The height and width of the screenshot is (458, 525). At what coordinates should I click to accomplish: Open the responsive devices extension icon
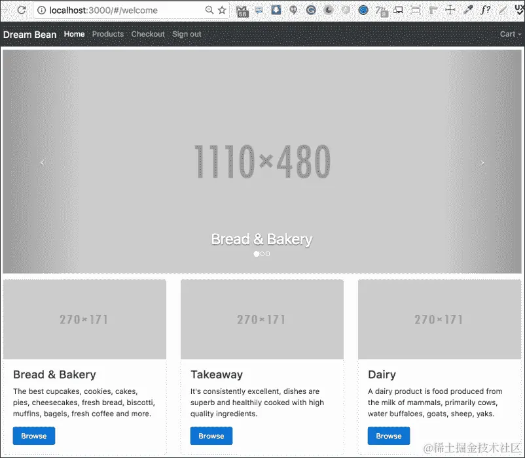coord(398,10)
